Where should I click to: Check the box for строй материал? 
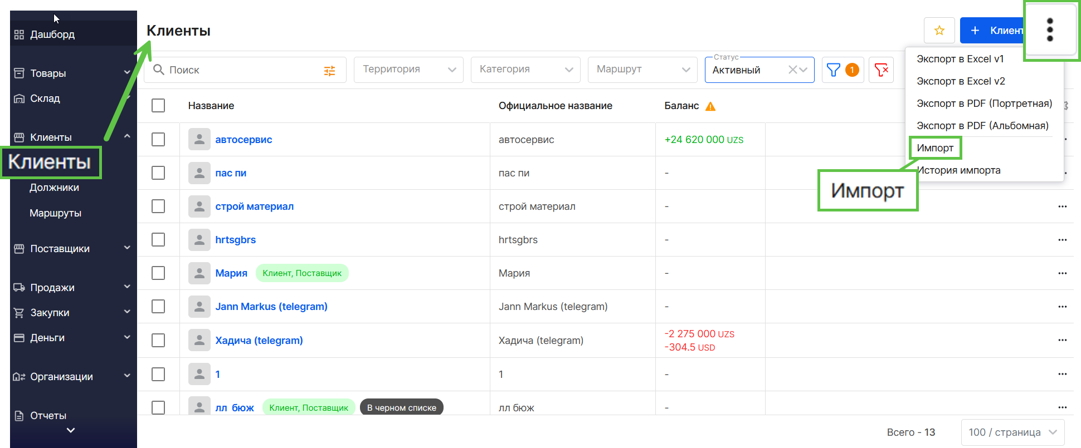tap(158, 206)
